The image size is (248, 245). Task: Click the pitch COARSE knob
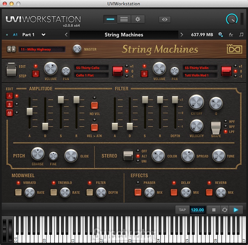click(x=38, y=154)
